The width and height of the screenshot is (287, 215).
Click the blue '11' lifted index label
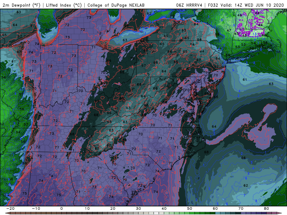[252, 37]
